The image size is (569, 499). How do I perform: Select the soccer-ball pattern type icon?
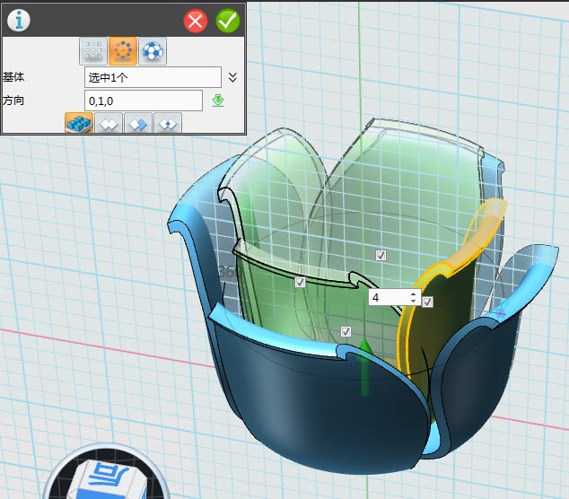[152, 51]
